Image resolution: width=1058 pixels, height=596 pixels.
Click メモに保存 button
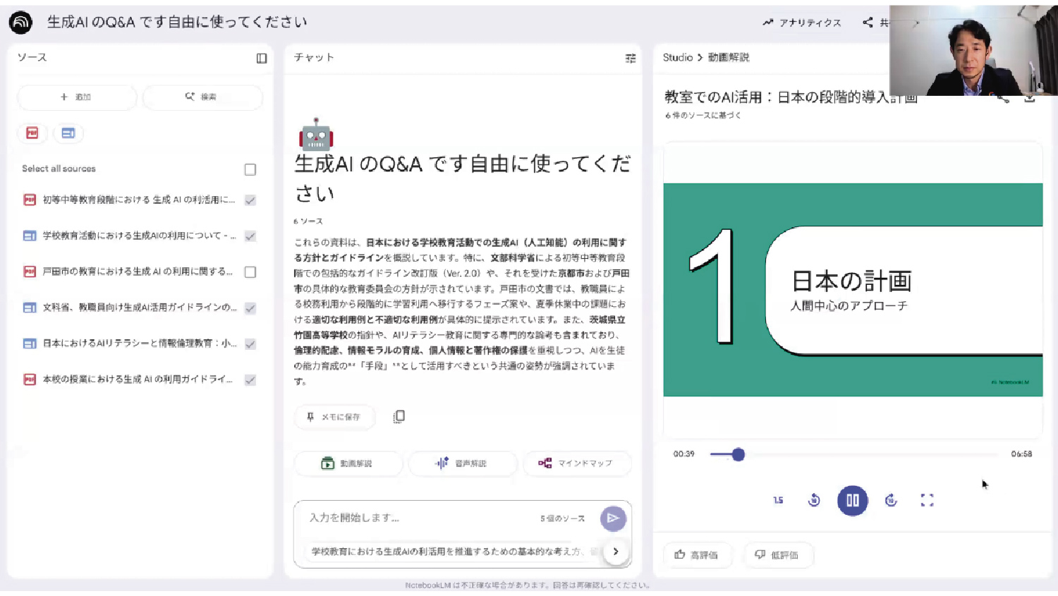tap(334, 418)
